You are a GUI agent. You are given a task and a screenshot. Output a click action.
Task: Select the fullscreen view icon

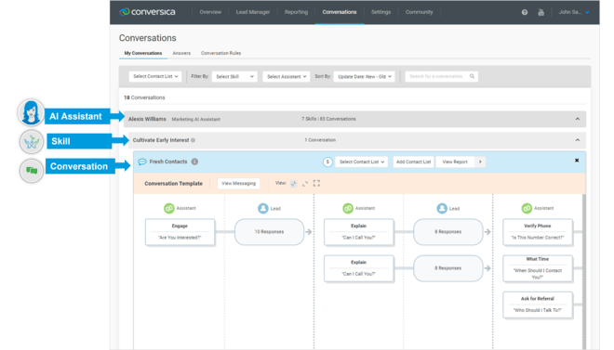pyautogui.click(x=316, y=183)
